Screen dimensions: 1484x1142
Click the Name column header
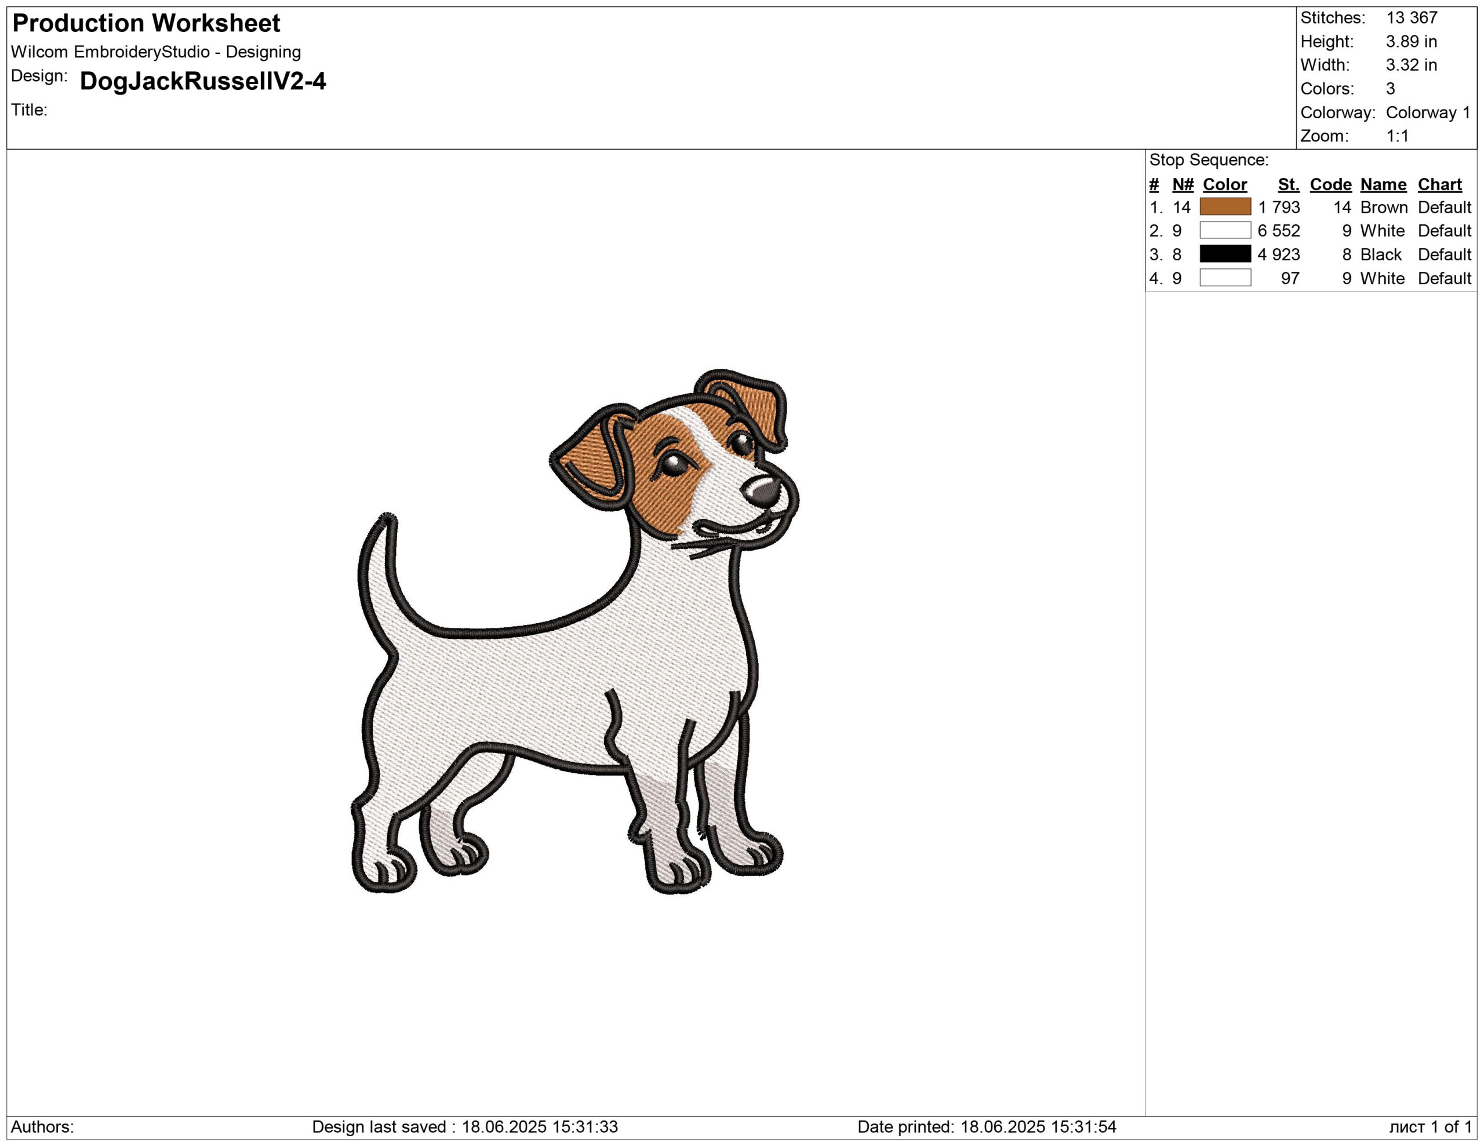click(1383, 185)
